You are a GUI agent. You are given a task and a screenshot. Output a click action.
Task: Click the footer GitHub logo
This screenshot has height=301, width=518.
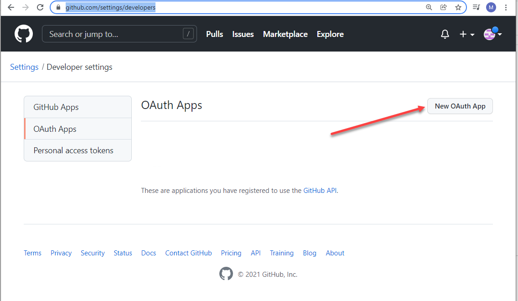(226, 274)
